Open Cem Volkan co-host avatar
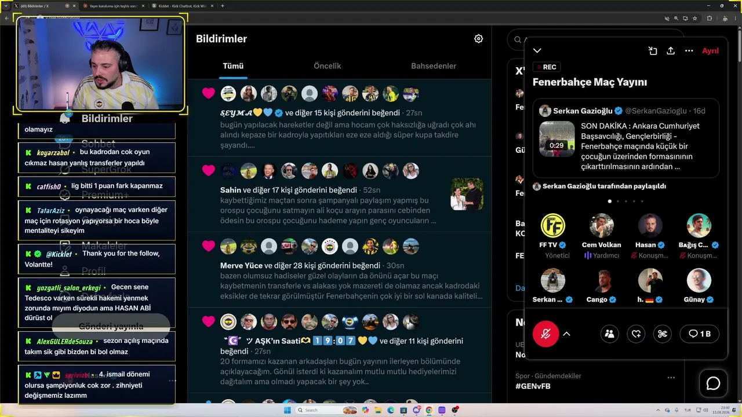This screenshot has height=417, width=742. click(x=602, y=225)
